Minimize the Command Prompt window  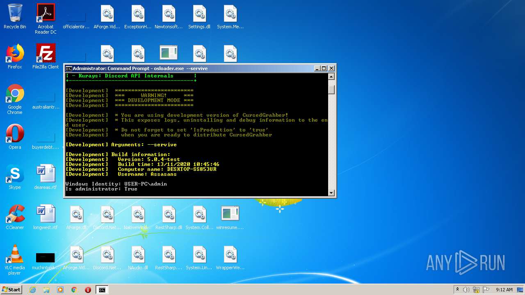coord(317,68)
